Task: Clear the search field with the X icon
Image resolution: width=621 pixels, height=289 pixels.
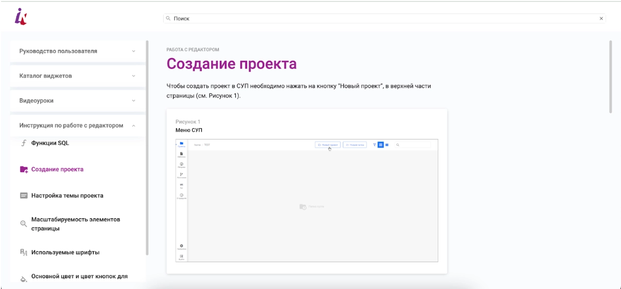Action: pyautogui.click(x=601, y=19)
